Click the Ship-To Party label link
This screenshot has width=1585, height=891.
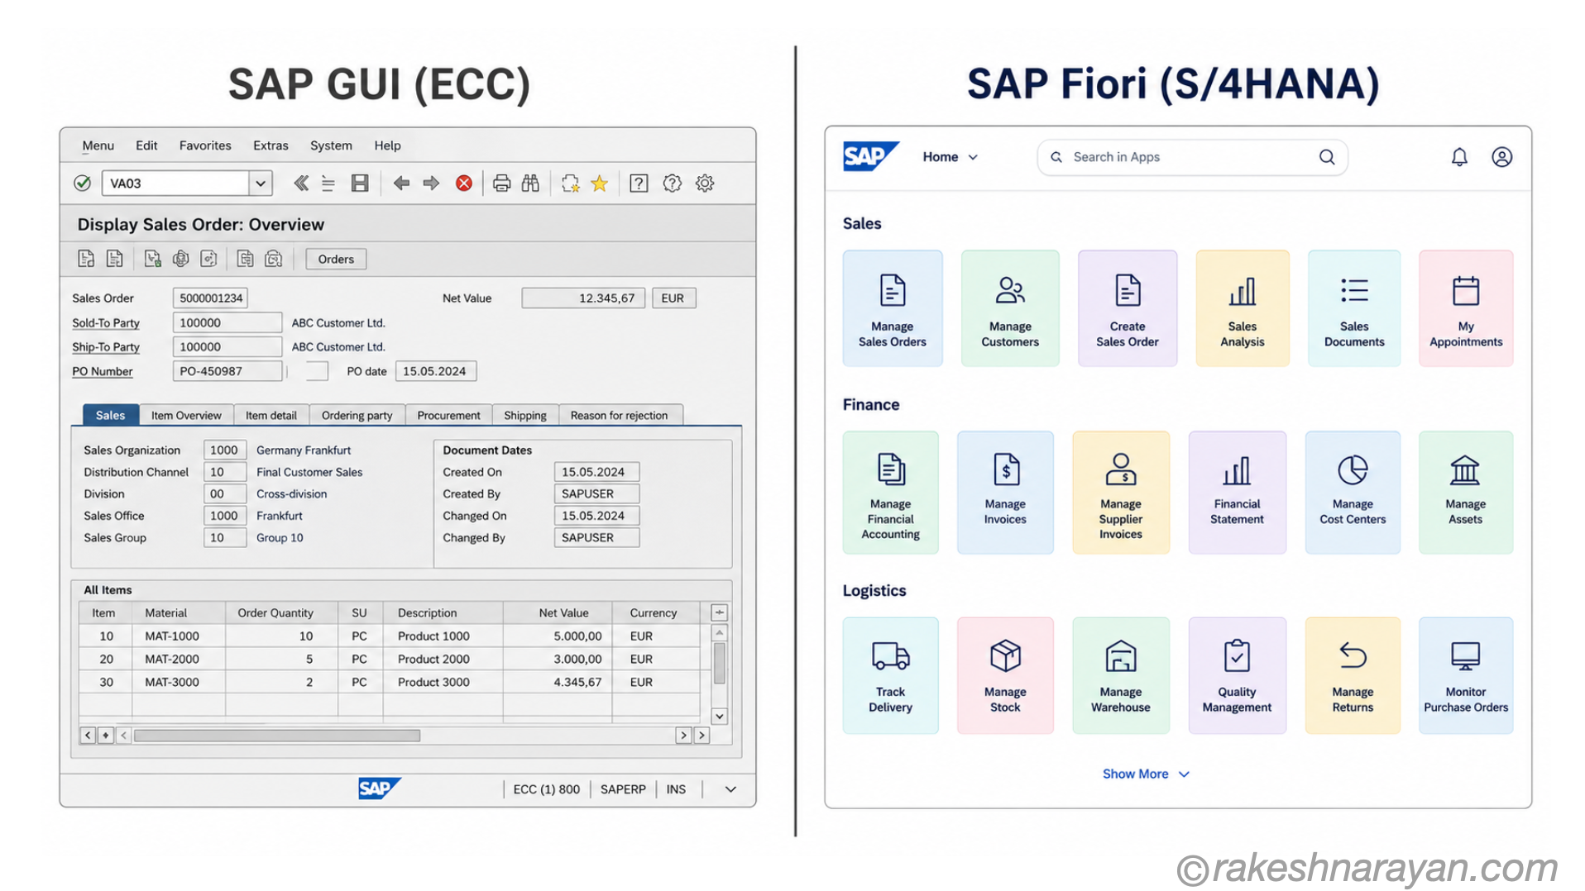coord(106,346)
